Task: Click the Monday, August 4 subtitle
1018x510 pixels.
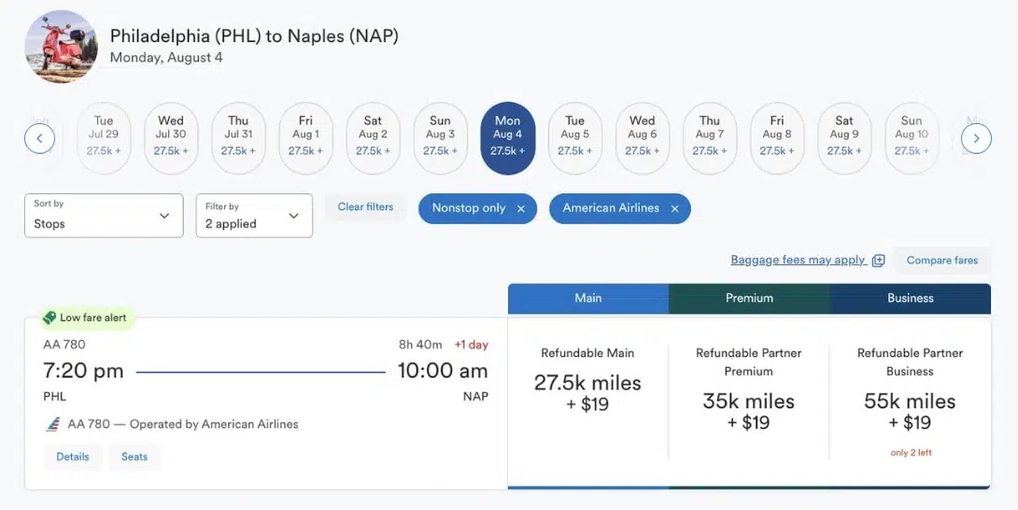Action: coord(166,58)
